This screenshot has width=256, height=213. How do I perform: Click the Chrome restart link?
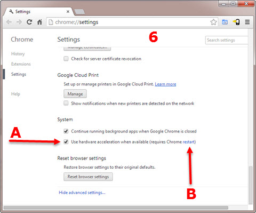click(189, 142)
